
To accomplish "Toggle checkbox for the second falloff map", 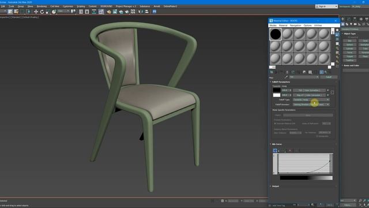I will tap(328, 95).
